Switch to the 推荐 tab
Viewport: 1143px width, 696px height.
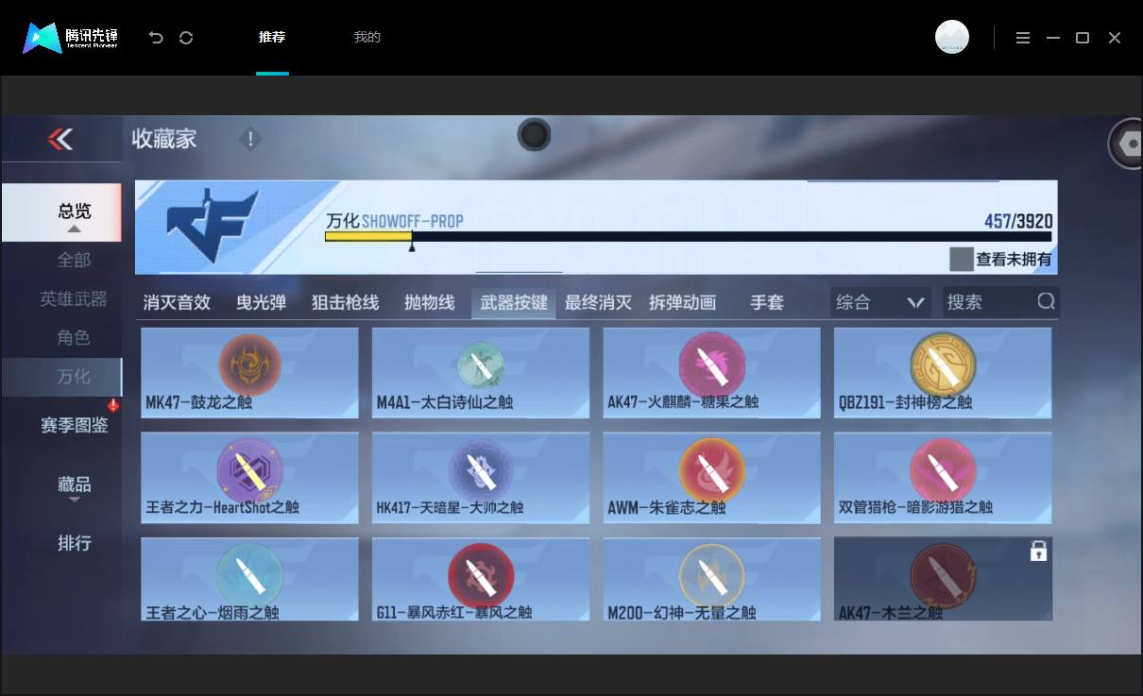272,38
